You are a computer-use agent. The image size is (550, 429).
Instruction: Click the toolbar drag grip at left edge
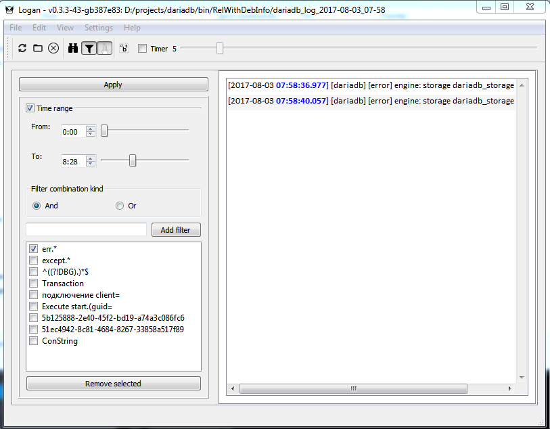[7, 48]
